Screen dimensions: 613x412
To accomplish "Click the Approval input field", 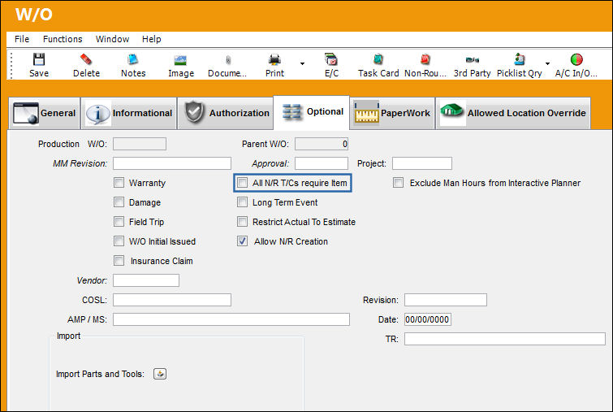I will (322, 163).
